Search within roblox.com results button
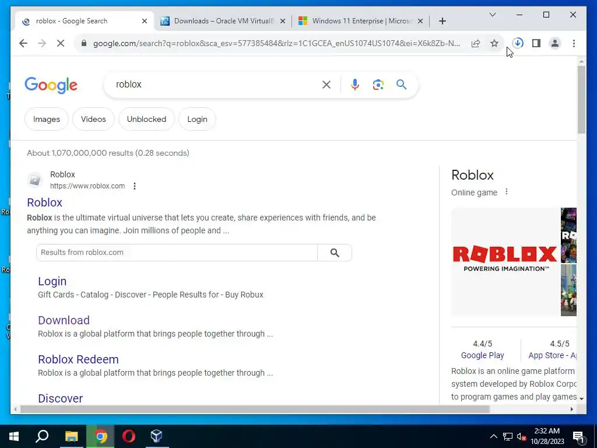 tap(335, 253)
